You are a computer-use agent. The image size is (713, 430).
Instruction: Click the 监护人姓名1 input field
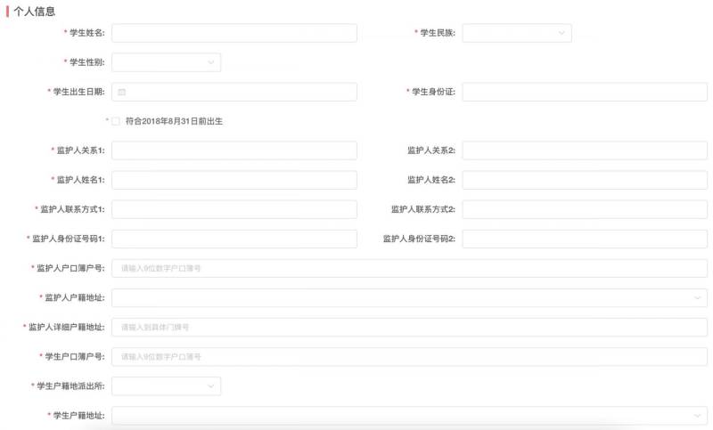point(234,180)
